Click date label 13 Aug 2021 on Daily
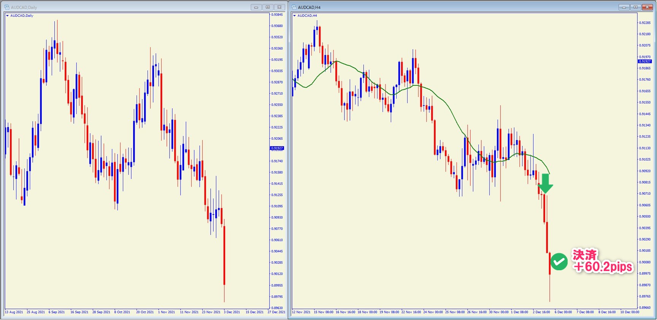The width and height of the screenshot is (657, 320). [14, 312]
